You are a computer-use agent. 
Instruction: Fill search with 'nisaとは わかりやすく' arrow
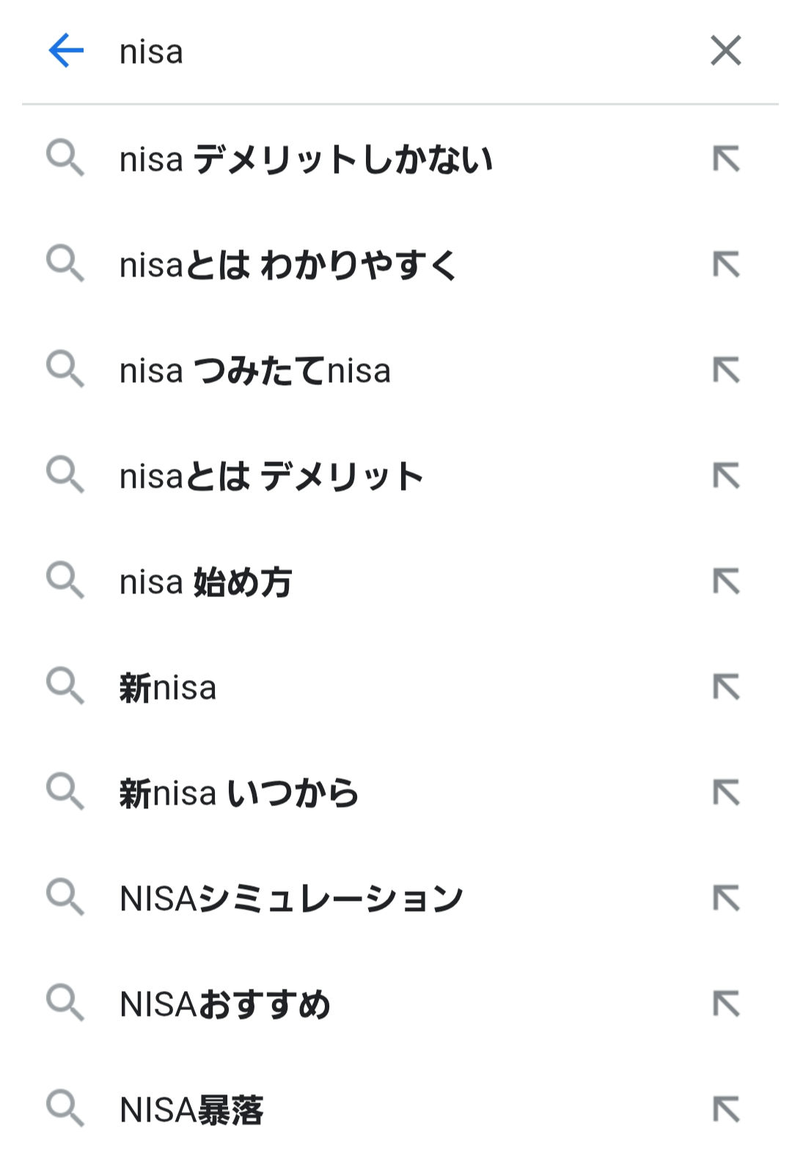(x=726, y=265)
